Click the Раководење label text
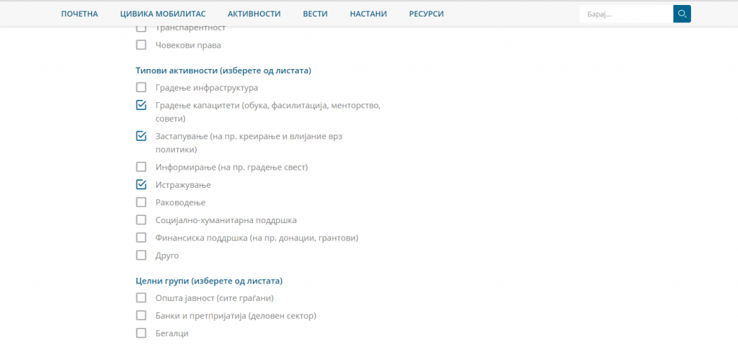This screenshot has width=738, height=344. tap(180, 203)
